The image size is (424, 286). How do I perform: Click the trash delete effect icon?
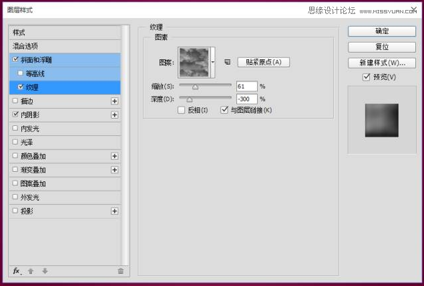pyautogui.click(x=121, y=271)
